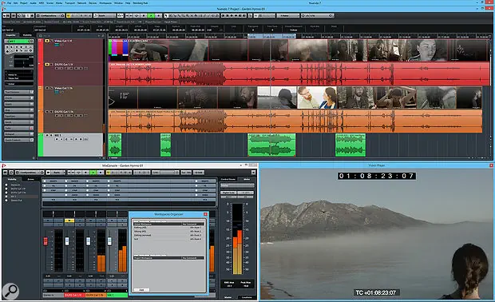
Task: Click DX/FX Cut 1.1f channel fader
Action: point(67,241)
